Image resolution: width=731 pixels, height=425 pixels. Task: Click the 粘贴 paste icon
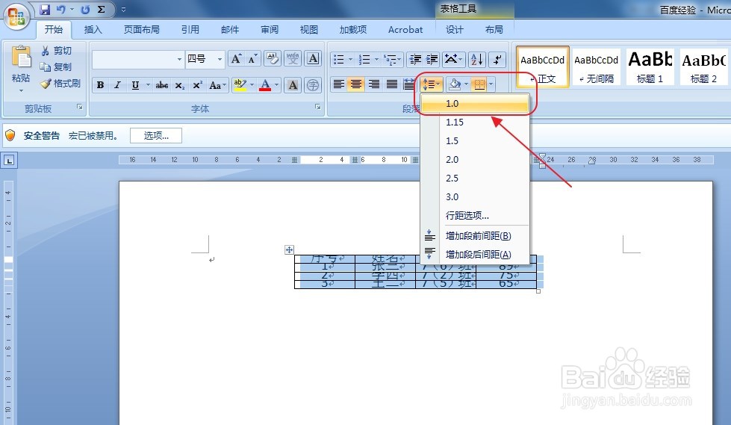[x=21, y=58]
